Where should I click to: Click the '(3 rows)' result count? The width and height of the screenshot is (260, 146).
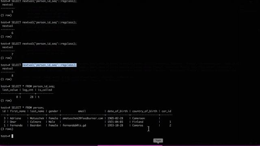(x=7, y=129)
